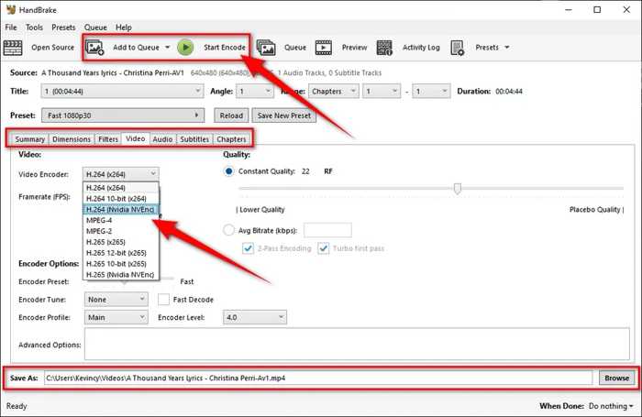This screenshot has width=642, height=417.
Task: Select the Video tab
Action: [136, 138]
